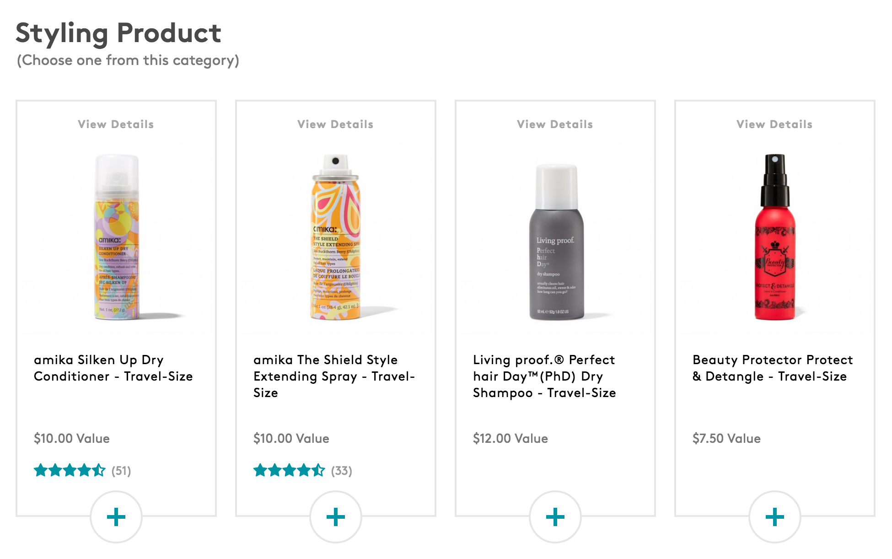
Task: Select the Living proof Perfect hair Day title
Action: [544, 376]
